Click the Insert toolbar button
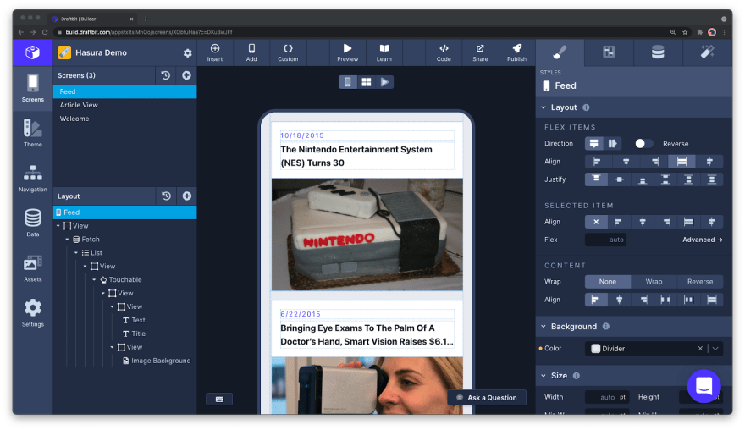Screen dimensions: 745x430 [215, 52]
